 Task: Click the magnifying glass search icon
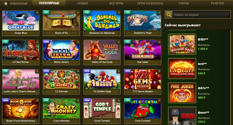point(169,15)
